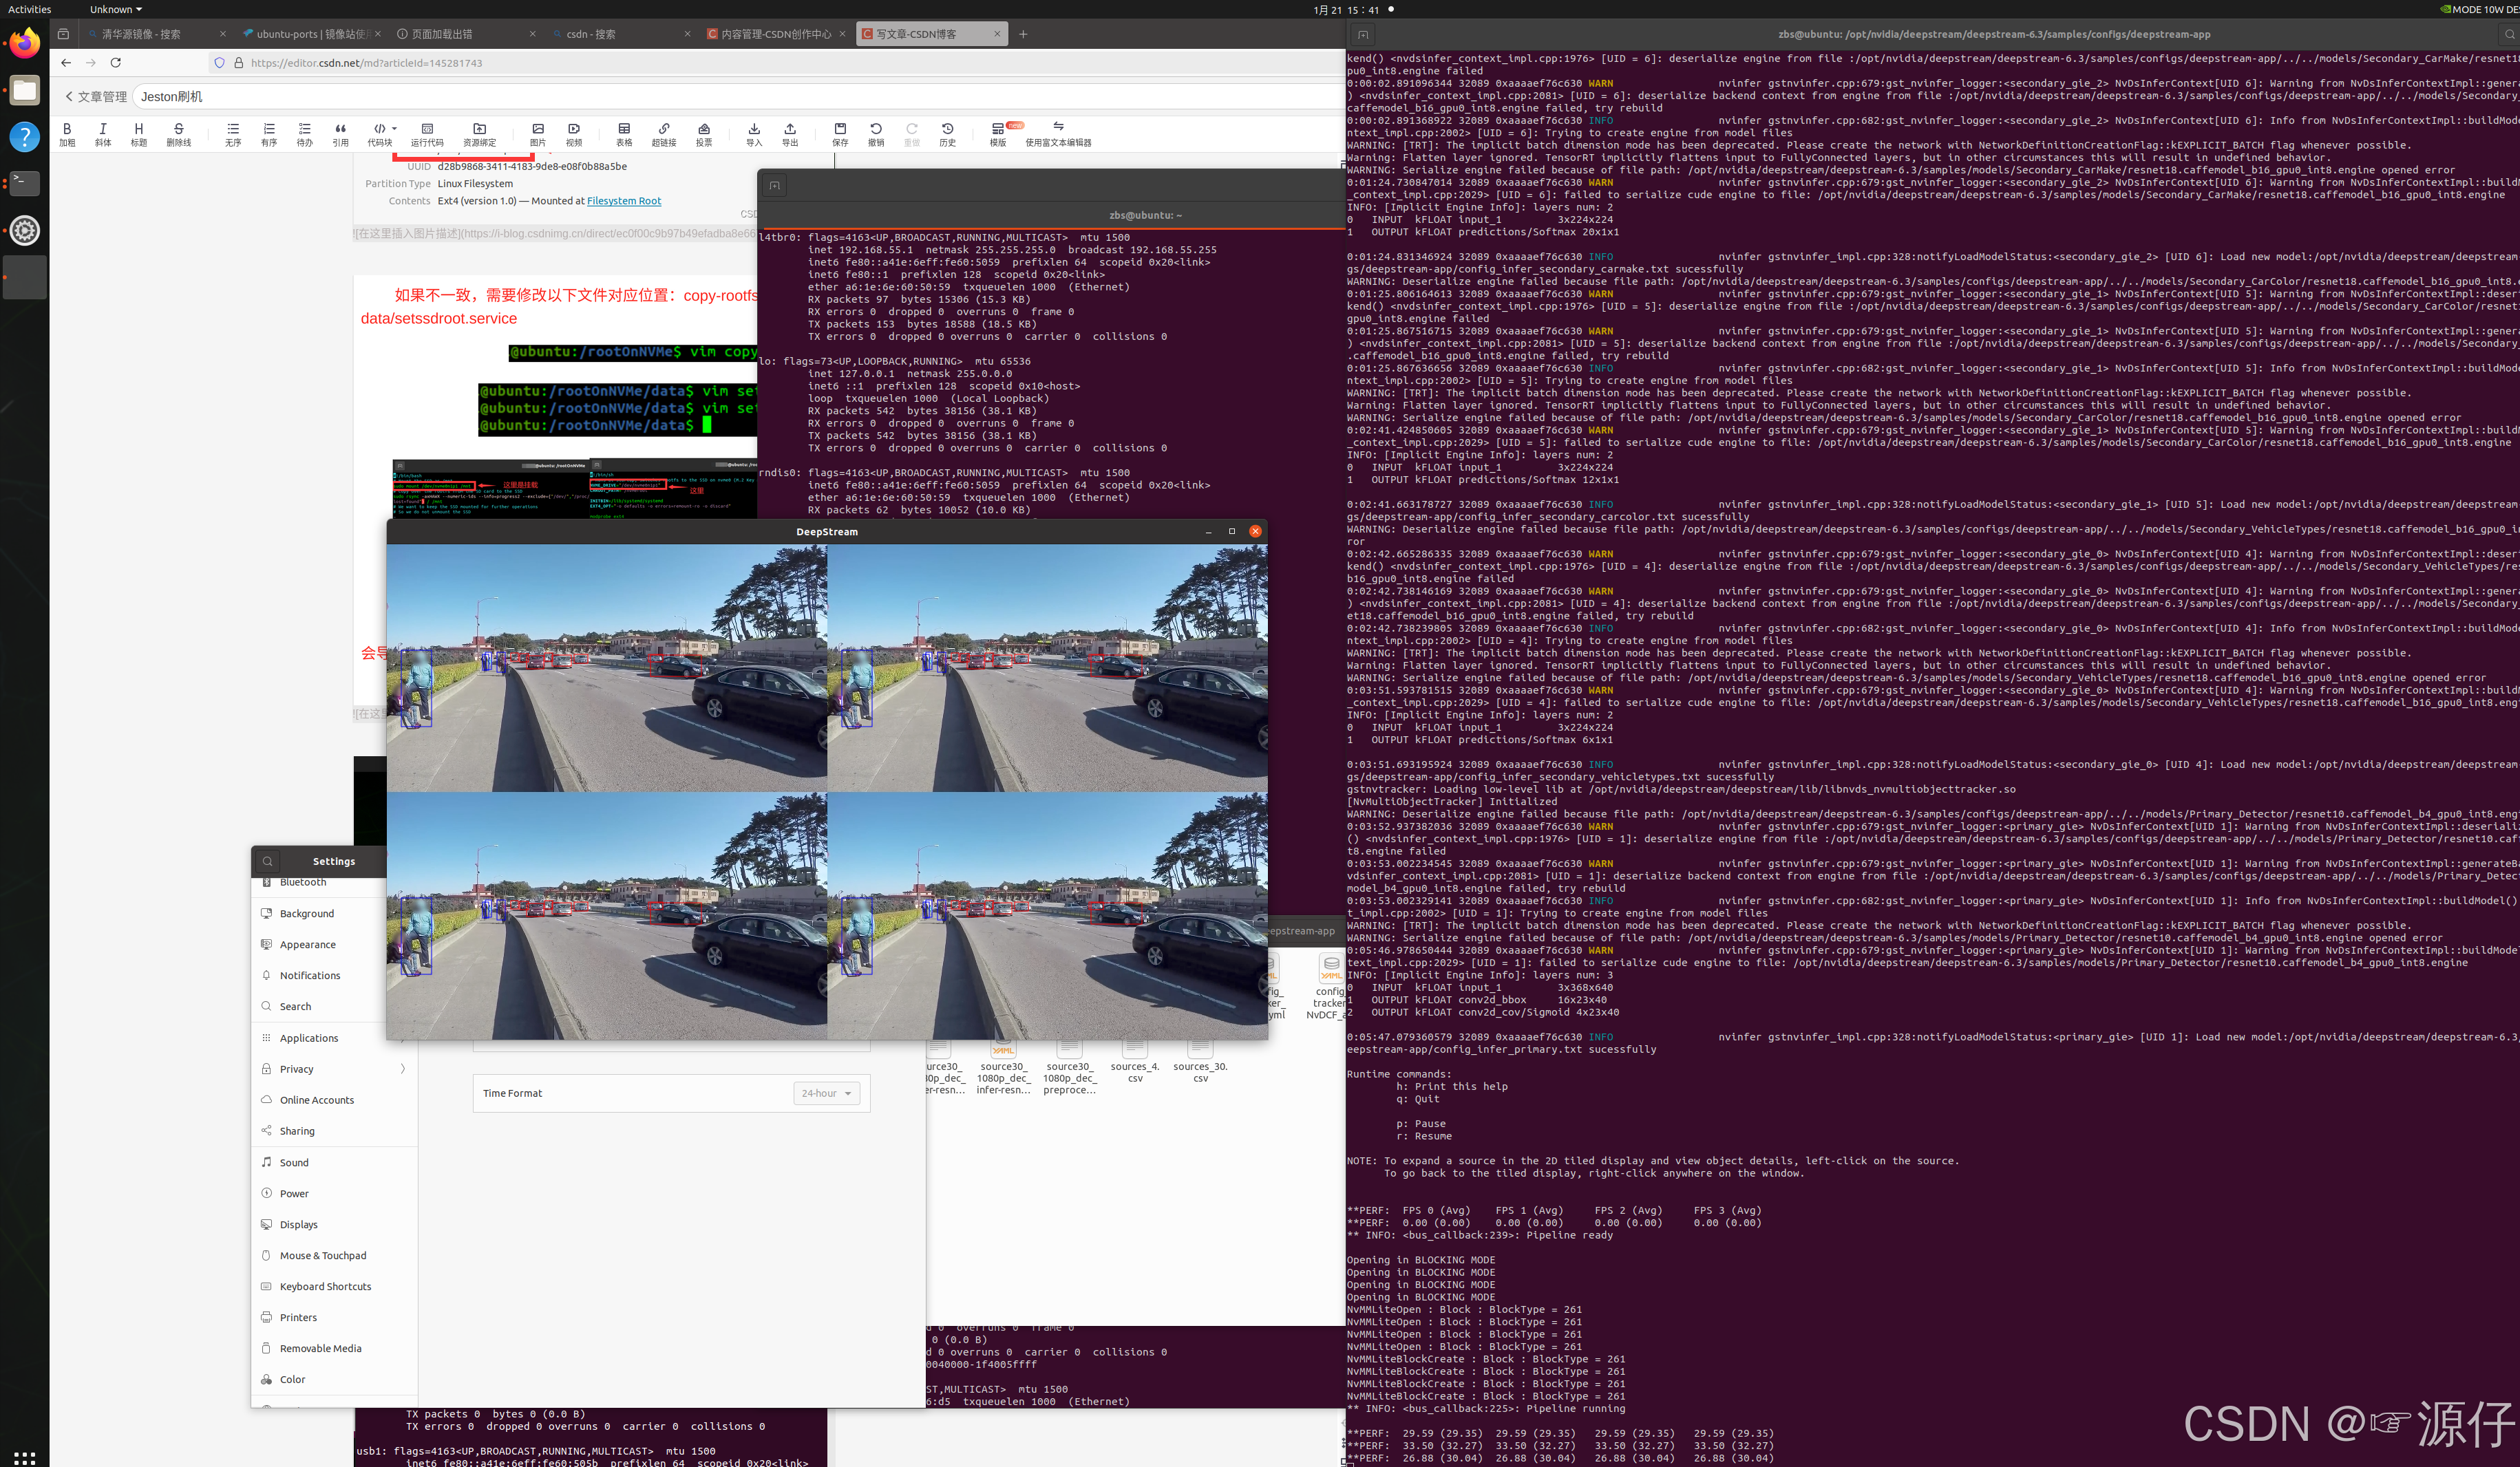This screenshot has height=1467, width=2520.
Task: Open the 代码块 dropdown arrow
Action: (395, 129)
